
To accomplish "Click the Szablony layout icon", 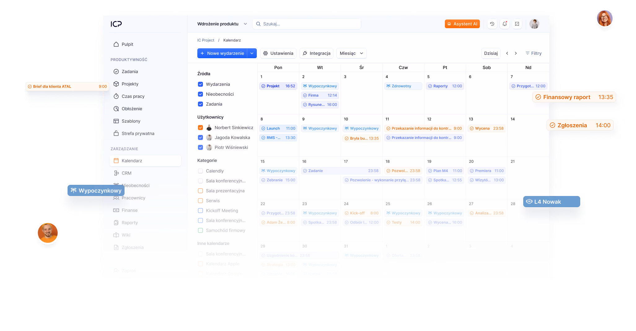I will [116, 121].
